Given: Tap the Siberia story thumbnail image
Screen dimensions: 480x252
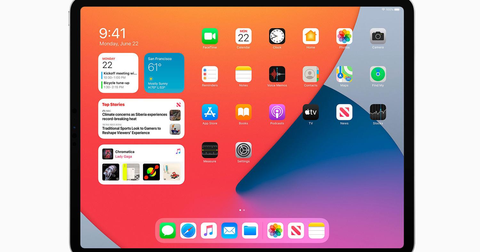Looking at the screenshot, I should (x=175, y=115).
